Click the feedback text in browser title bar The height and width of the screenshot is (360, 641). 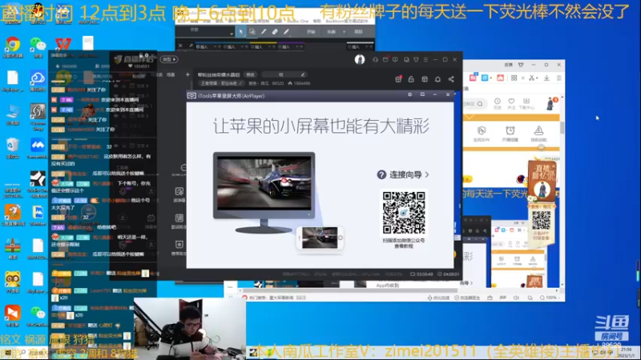pyautogui.click(x=509, y=65)
